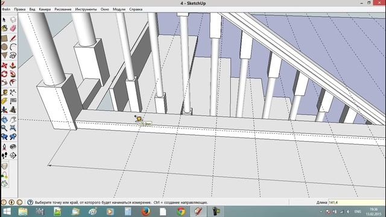
Task: Open the Модули menu
Action: click(x=119, y=10)
